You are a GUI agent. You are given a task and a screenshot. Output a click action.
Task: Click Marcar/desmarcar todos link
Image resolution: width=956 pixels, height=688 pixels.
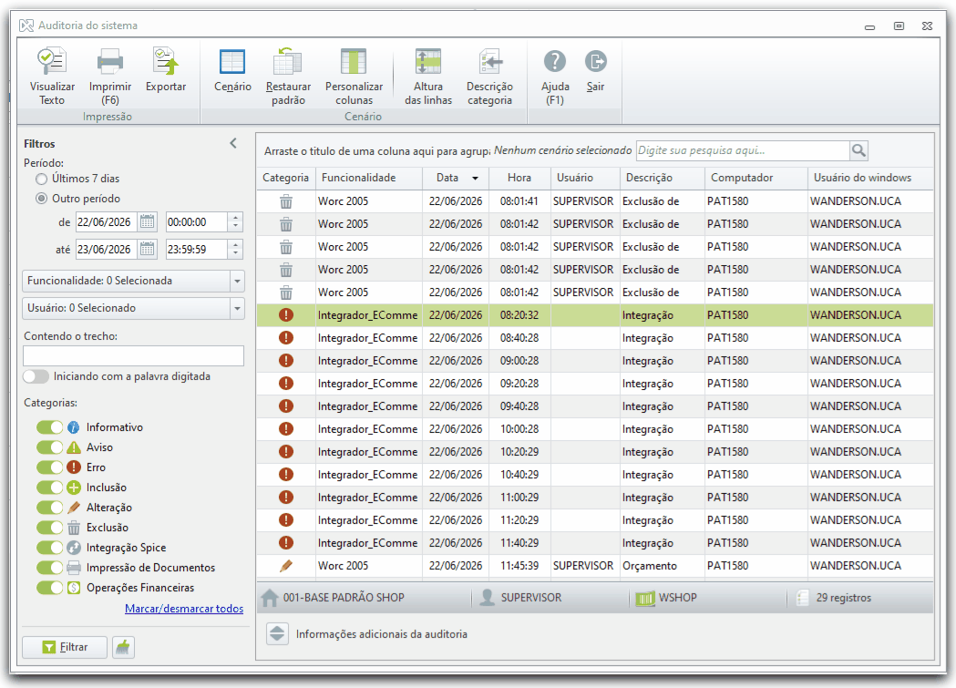click(x=184, y=608)
